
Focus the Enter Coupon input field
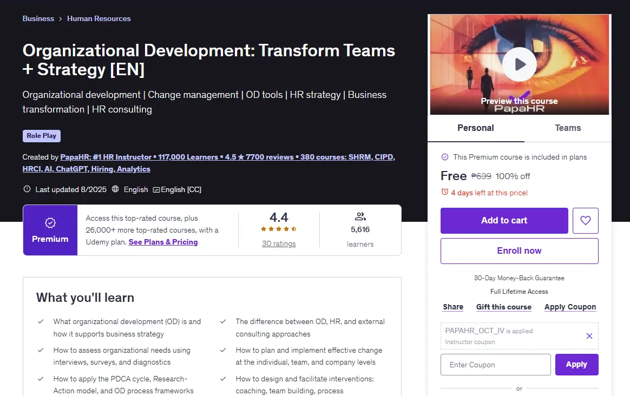[495, 365]
